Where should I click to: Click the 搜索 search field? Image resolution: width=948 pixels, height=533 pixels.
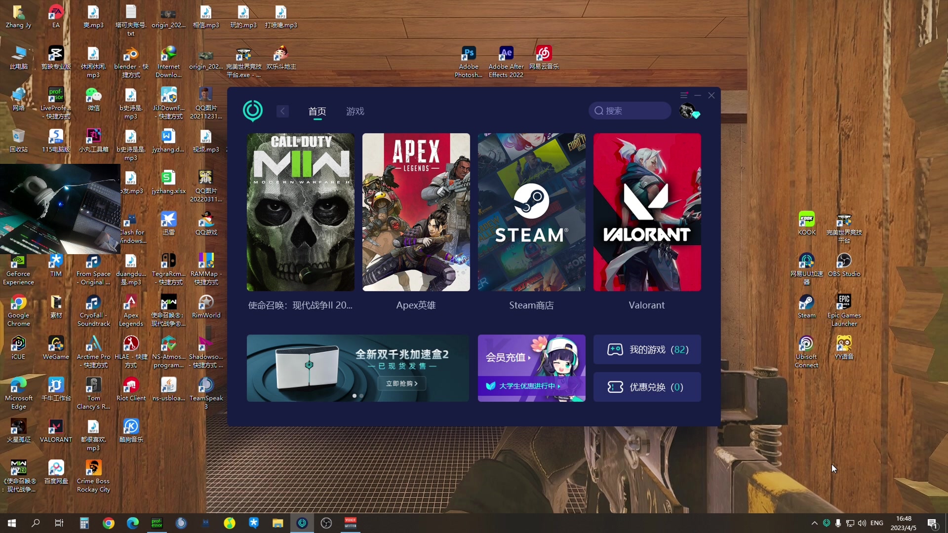coord(630,111)
